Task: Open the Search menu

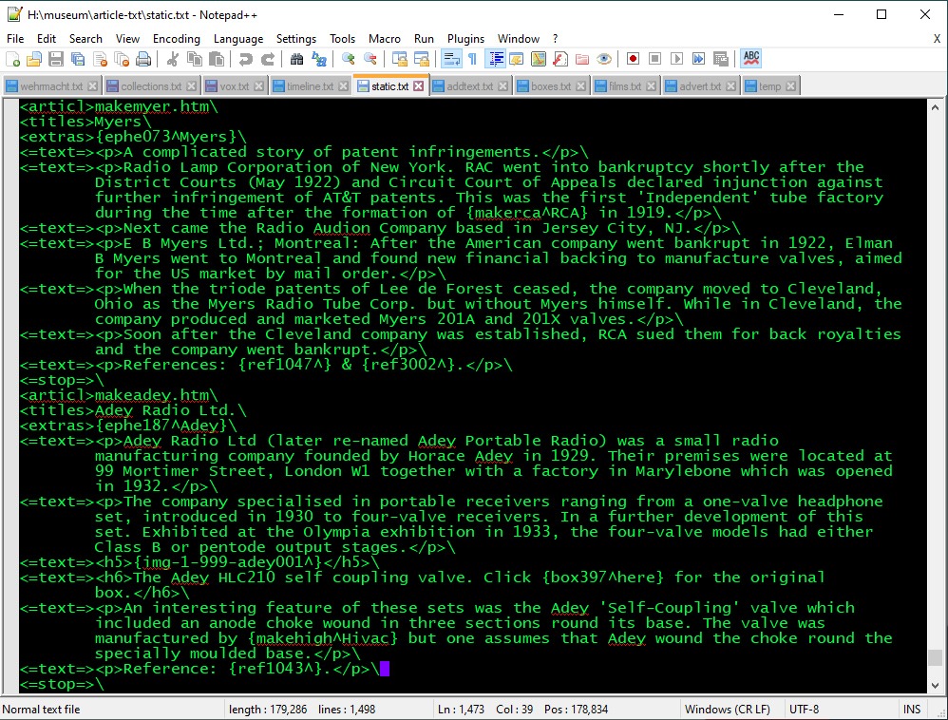Action: [x=85, y=39]
